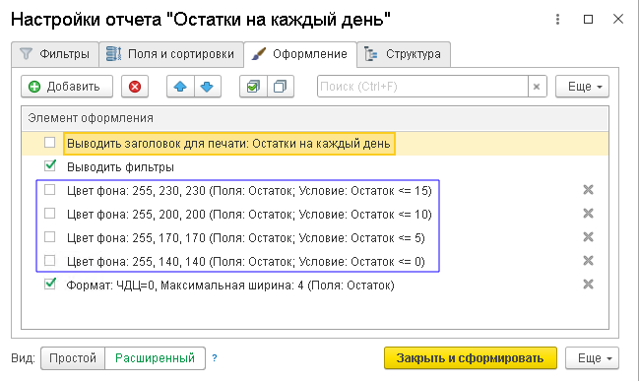Select row text 'Цвет фона: 255, 140, 140'
The width and height of the screenshot is (639, 381).
246,262
